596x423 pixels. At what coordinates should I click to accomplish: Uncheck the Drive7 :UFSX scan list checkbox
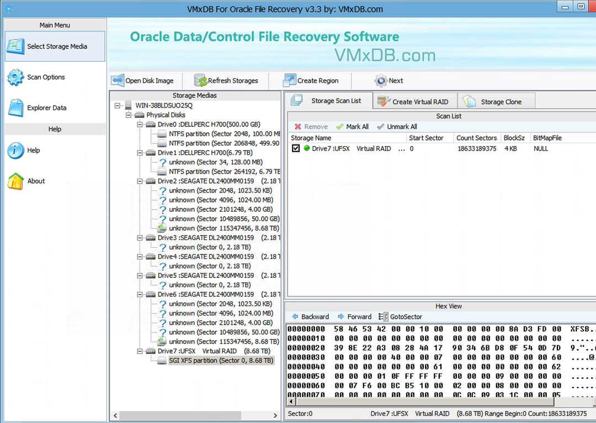pyautogui.click(x=296, y=148)
